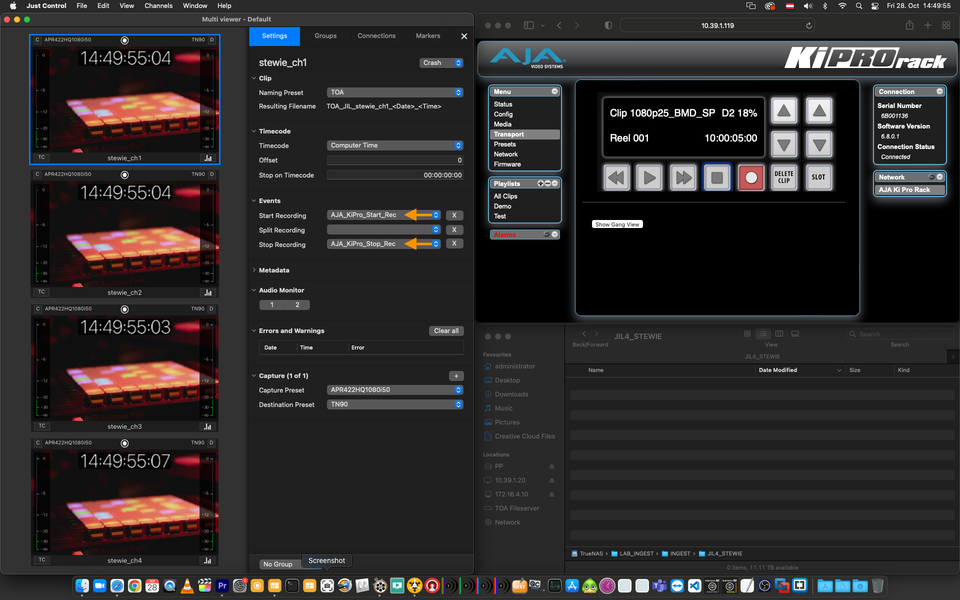Click Show Gang View button
Viewport: 960px width, 600px height.
(x=617, y=224)
